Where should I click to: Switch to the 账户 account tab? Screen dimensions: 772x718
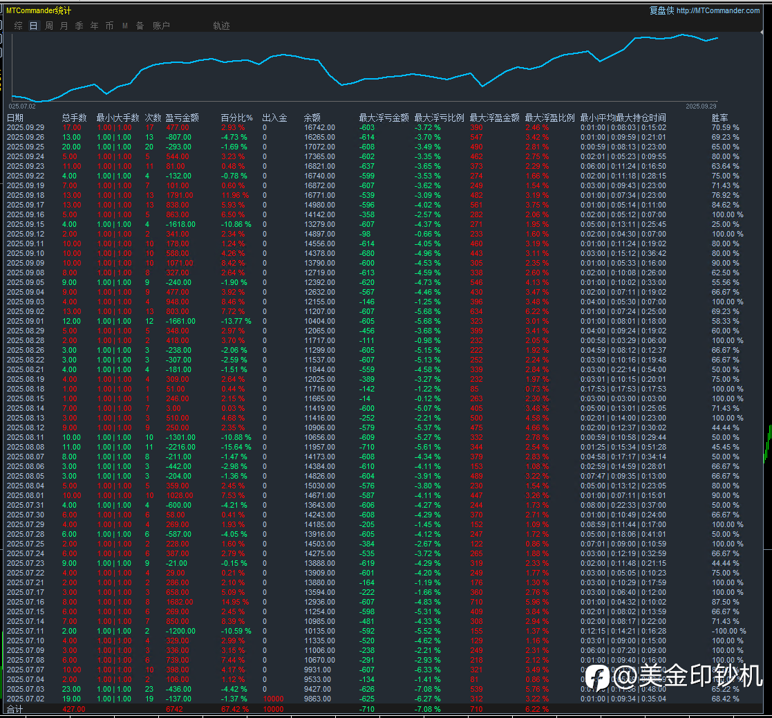(161, 26)
